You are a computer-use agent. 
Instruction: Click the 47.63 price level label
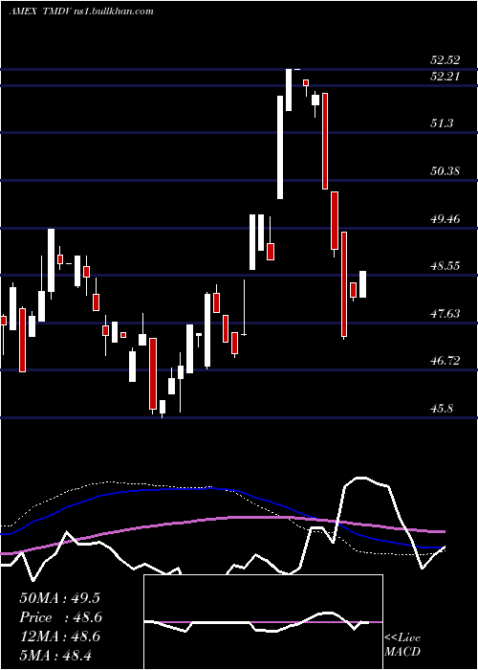point(445,314)
